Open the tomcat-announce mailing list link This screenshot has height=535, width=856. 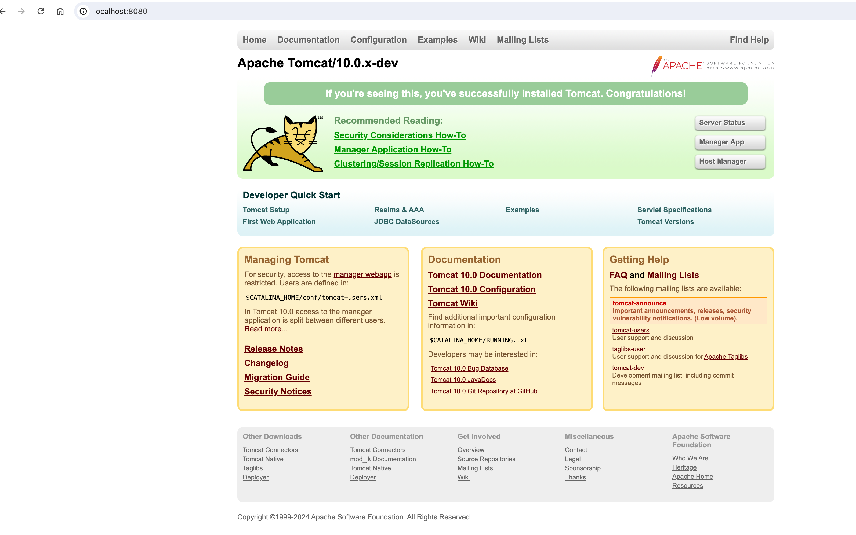pos(639,303)
